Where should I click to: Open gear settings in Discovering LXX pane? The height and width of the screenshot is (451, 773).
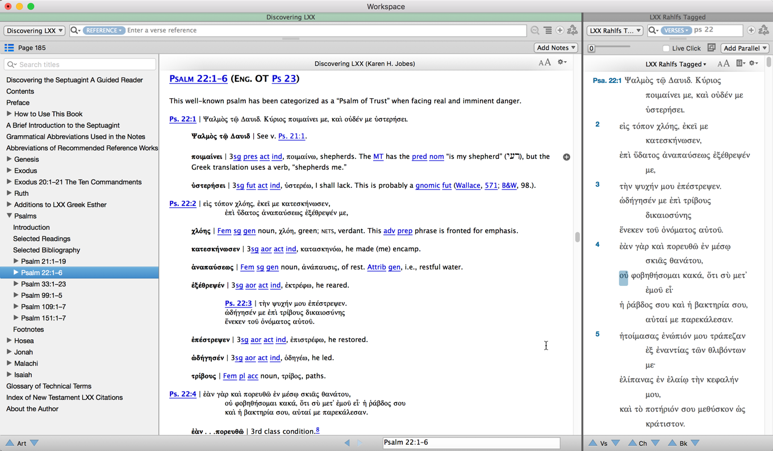click(x=562, y=63)
